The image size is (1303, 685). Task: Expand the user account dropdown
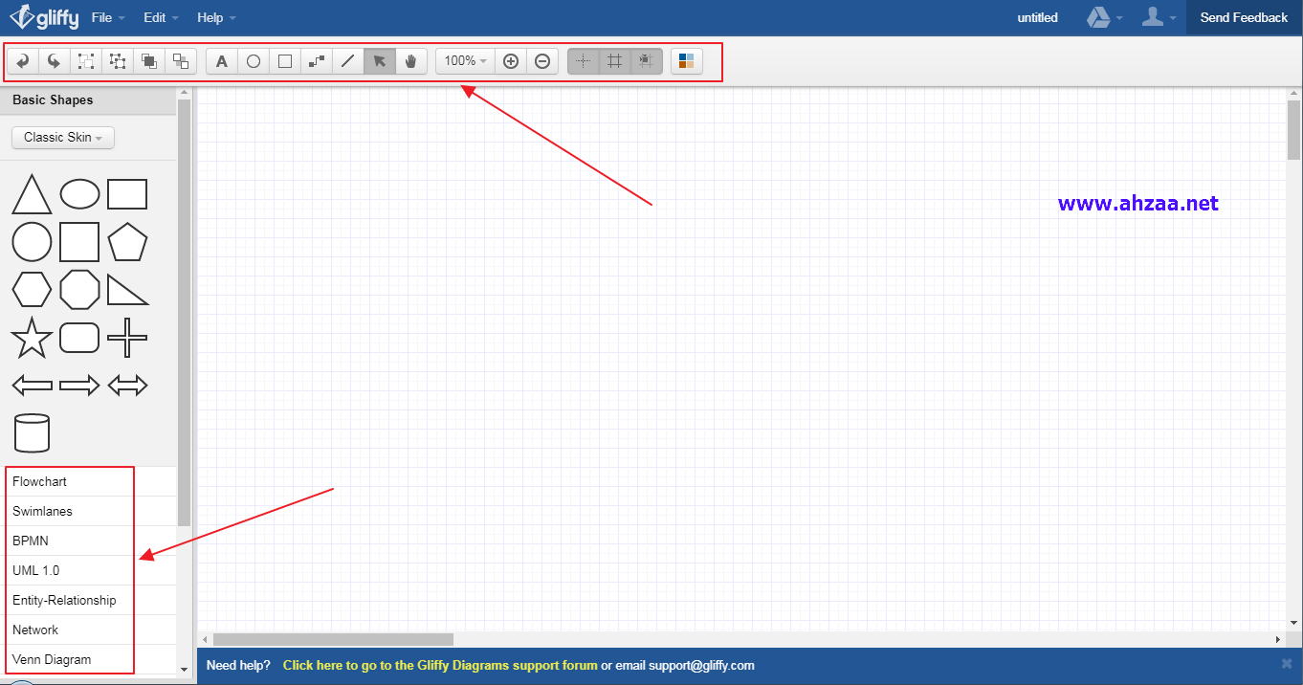pos(1159,17)
